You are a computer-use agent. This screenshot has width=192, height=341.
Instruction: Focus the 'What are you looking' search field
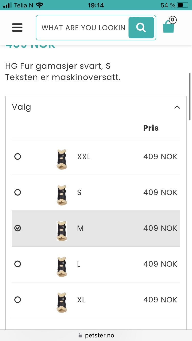83,28
